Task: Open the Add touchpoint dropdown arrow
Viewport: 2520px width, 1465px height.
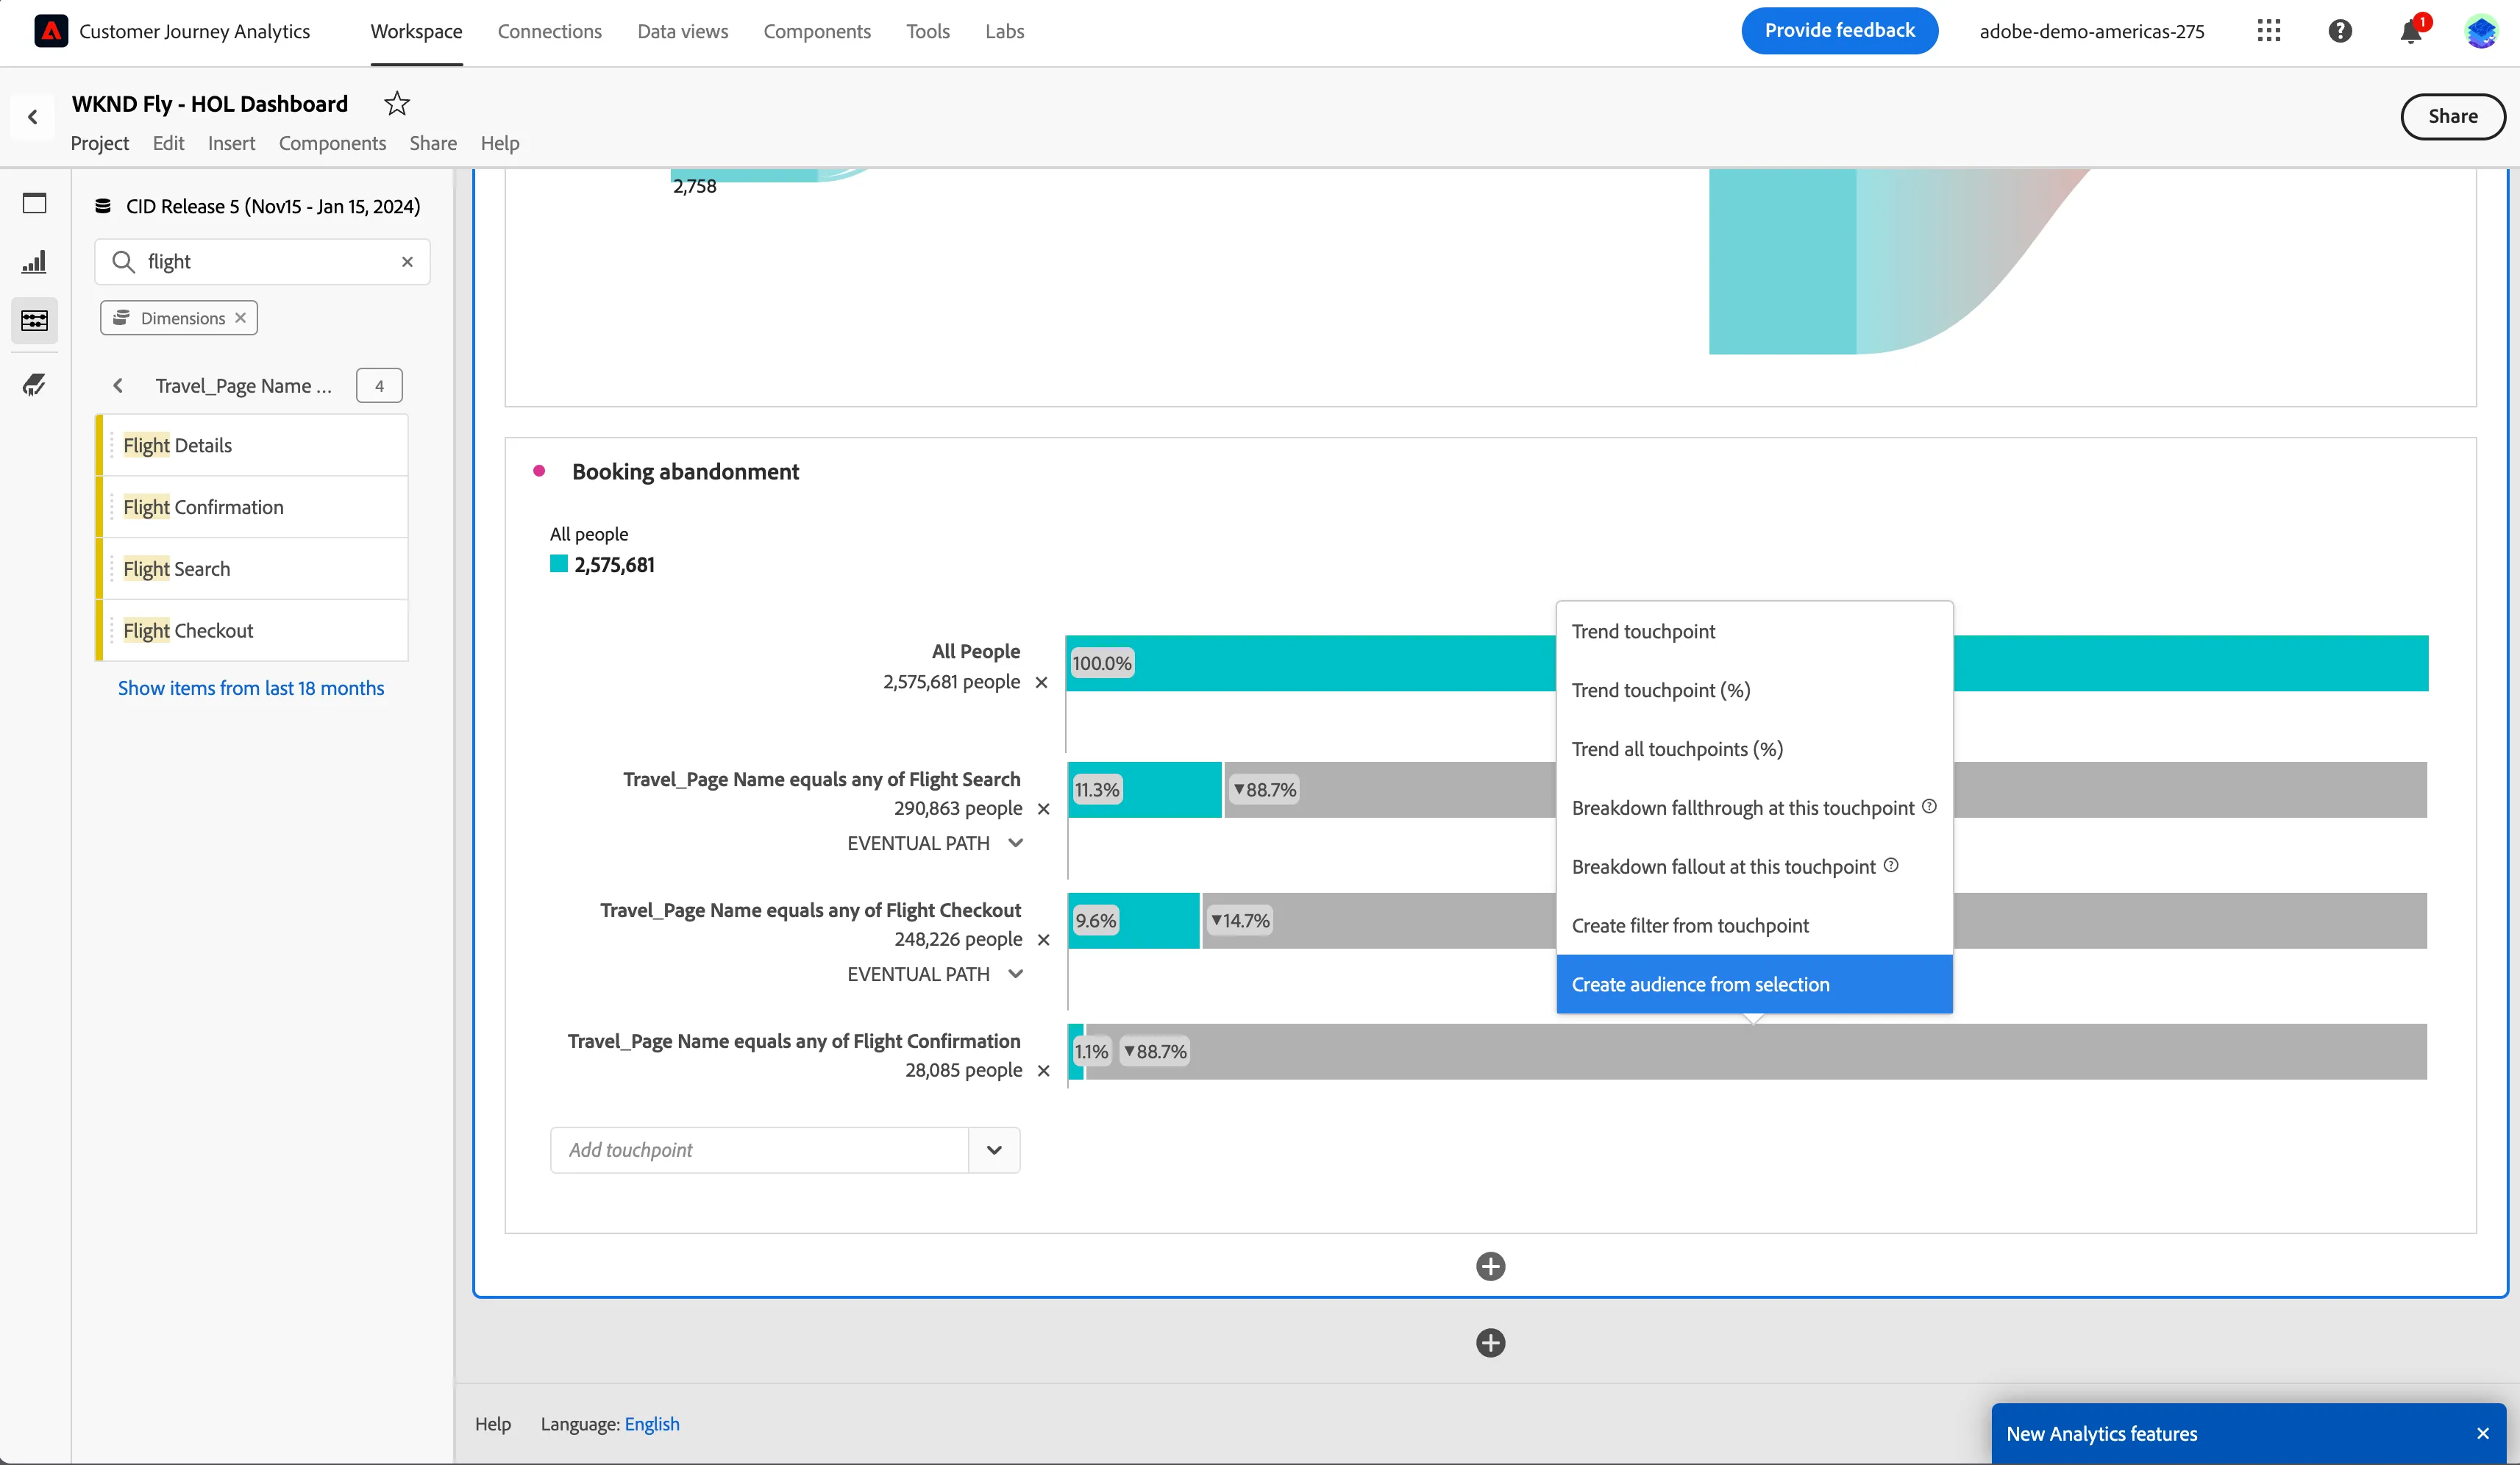Action: tap(994, 1150)
